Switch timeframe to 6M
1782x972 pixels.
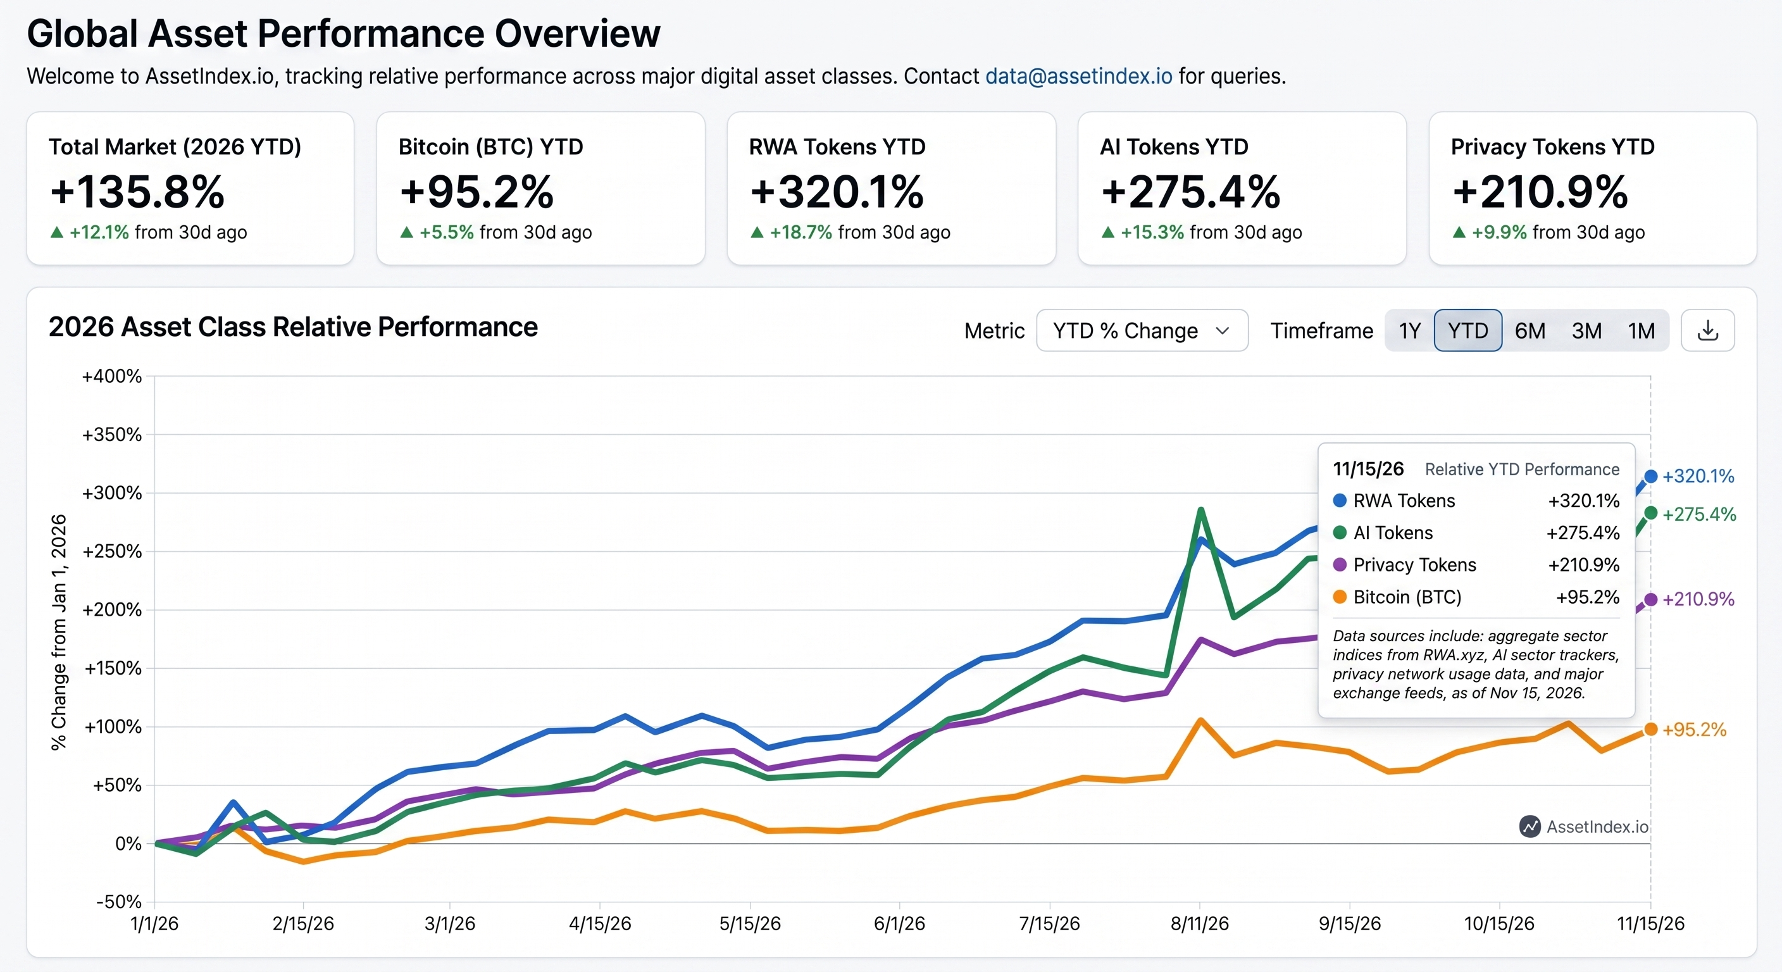pos(1530,331)
